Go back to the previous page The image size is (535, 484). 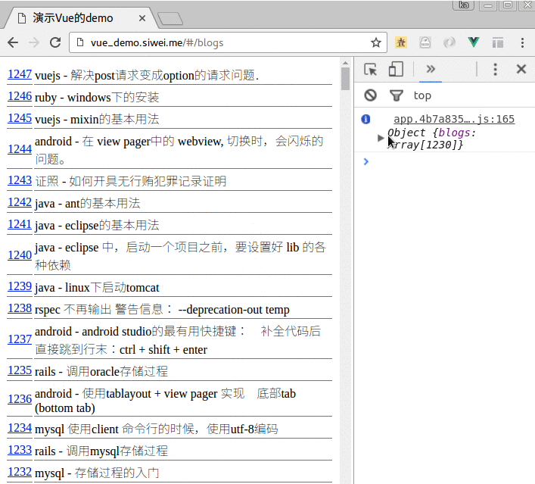click(14, 42)
